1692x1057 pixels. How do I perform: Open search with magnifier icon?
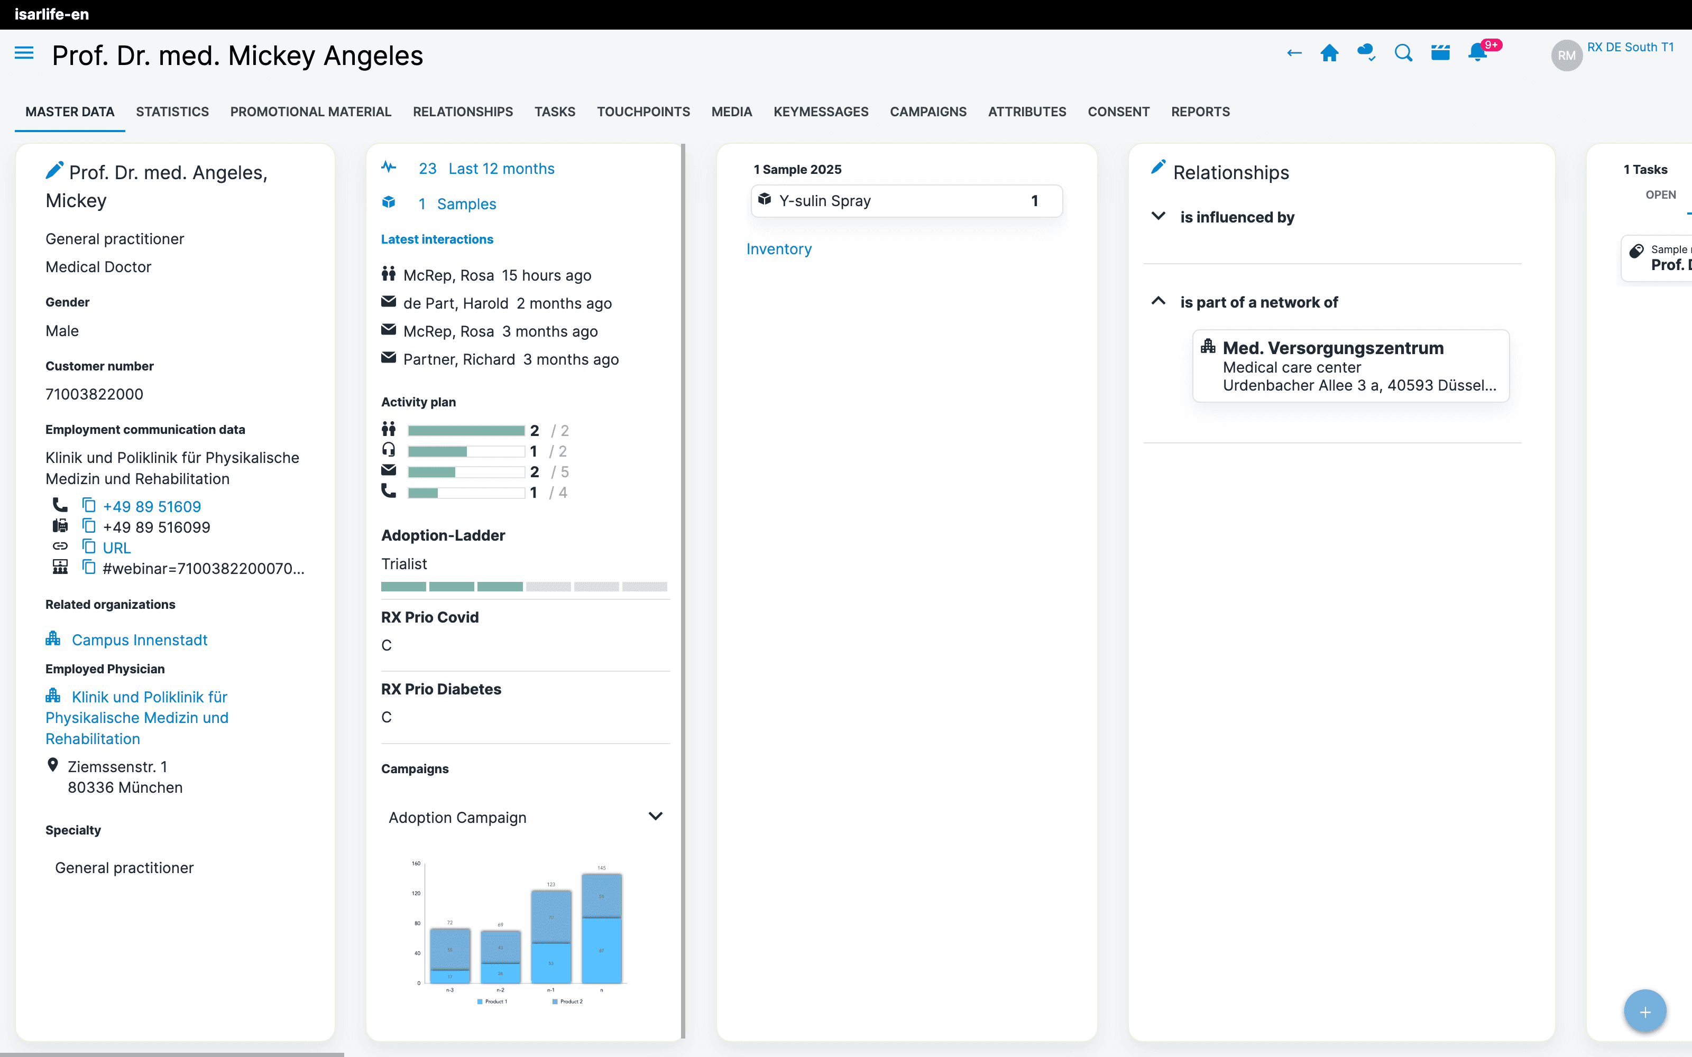pyautogui.click(x=1403, y=53)
